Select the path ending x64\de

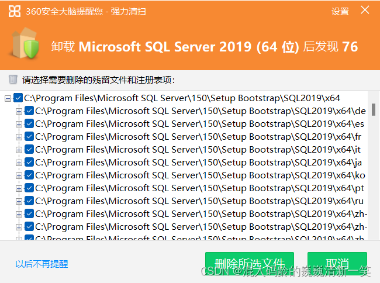point(201,111)
